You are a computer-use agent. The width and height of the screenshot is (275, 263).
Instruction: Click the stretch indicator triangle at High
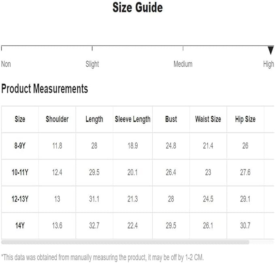[x=271, y=50]
